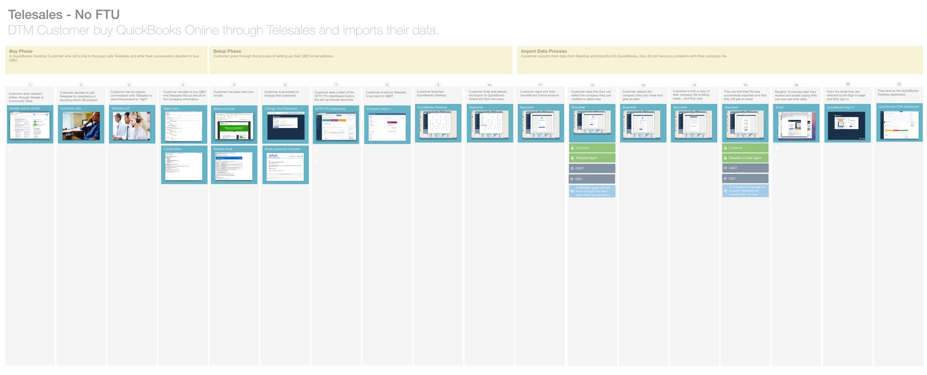Select text 'From the email they are directed'
Image resolution: width=927 pixels, height=375 pixels.
pos(846,95)
